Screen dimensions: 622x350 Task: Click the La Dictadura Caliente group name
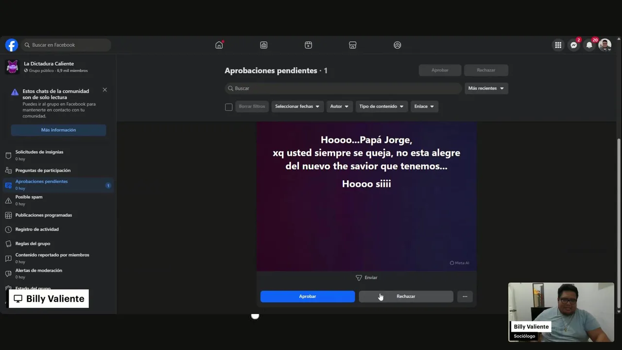49,64
